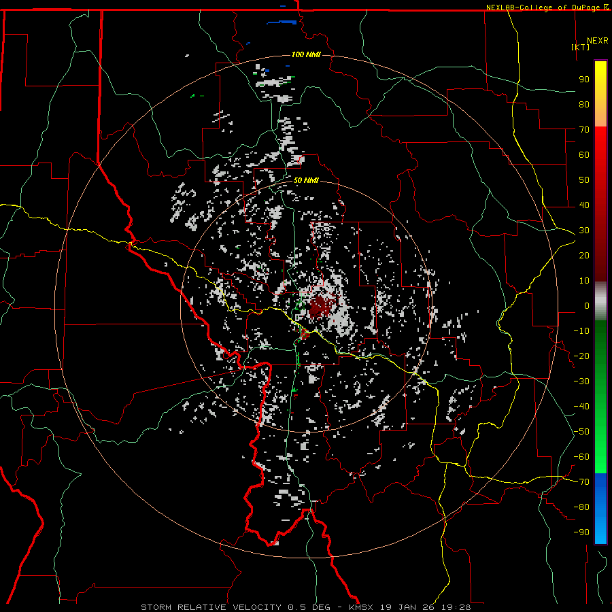Viewport: 612px width, 612px height.
Task: Pick the light blue segment near -90
Action: pos(600,531)
